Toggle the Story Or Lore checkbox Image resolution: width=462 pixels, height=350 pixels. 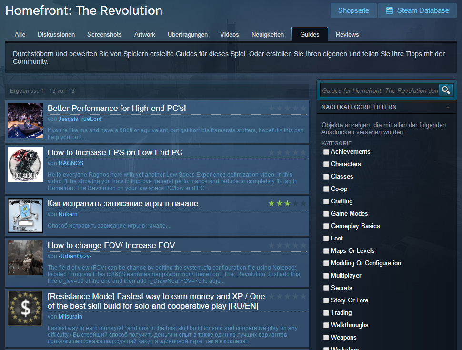click(x=326, y=300)
